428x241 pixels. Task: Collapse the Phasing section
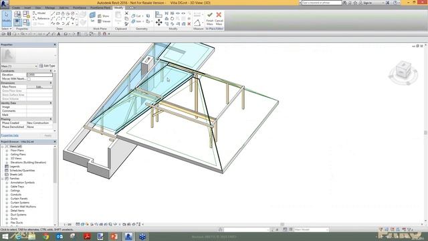coord(51,119)
